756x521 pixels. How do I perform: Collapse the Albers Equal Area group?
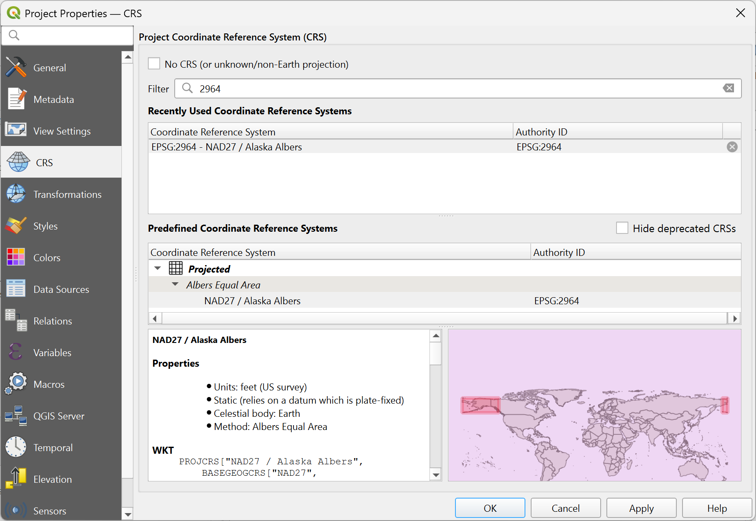pyautogui.click(x=175, y=284)
